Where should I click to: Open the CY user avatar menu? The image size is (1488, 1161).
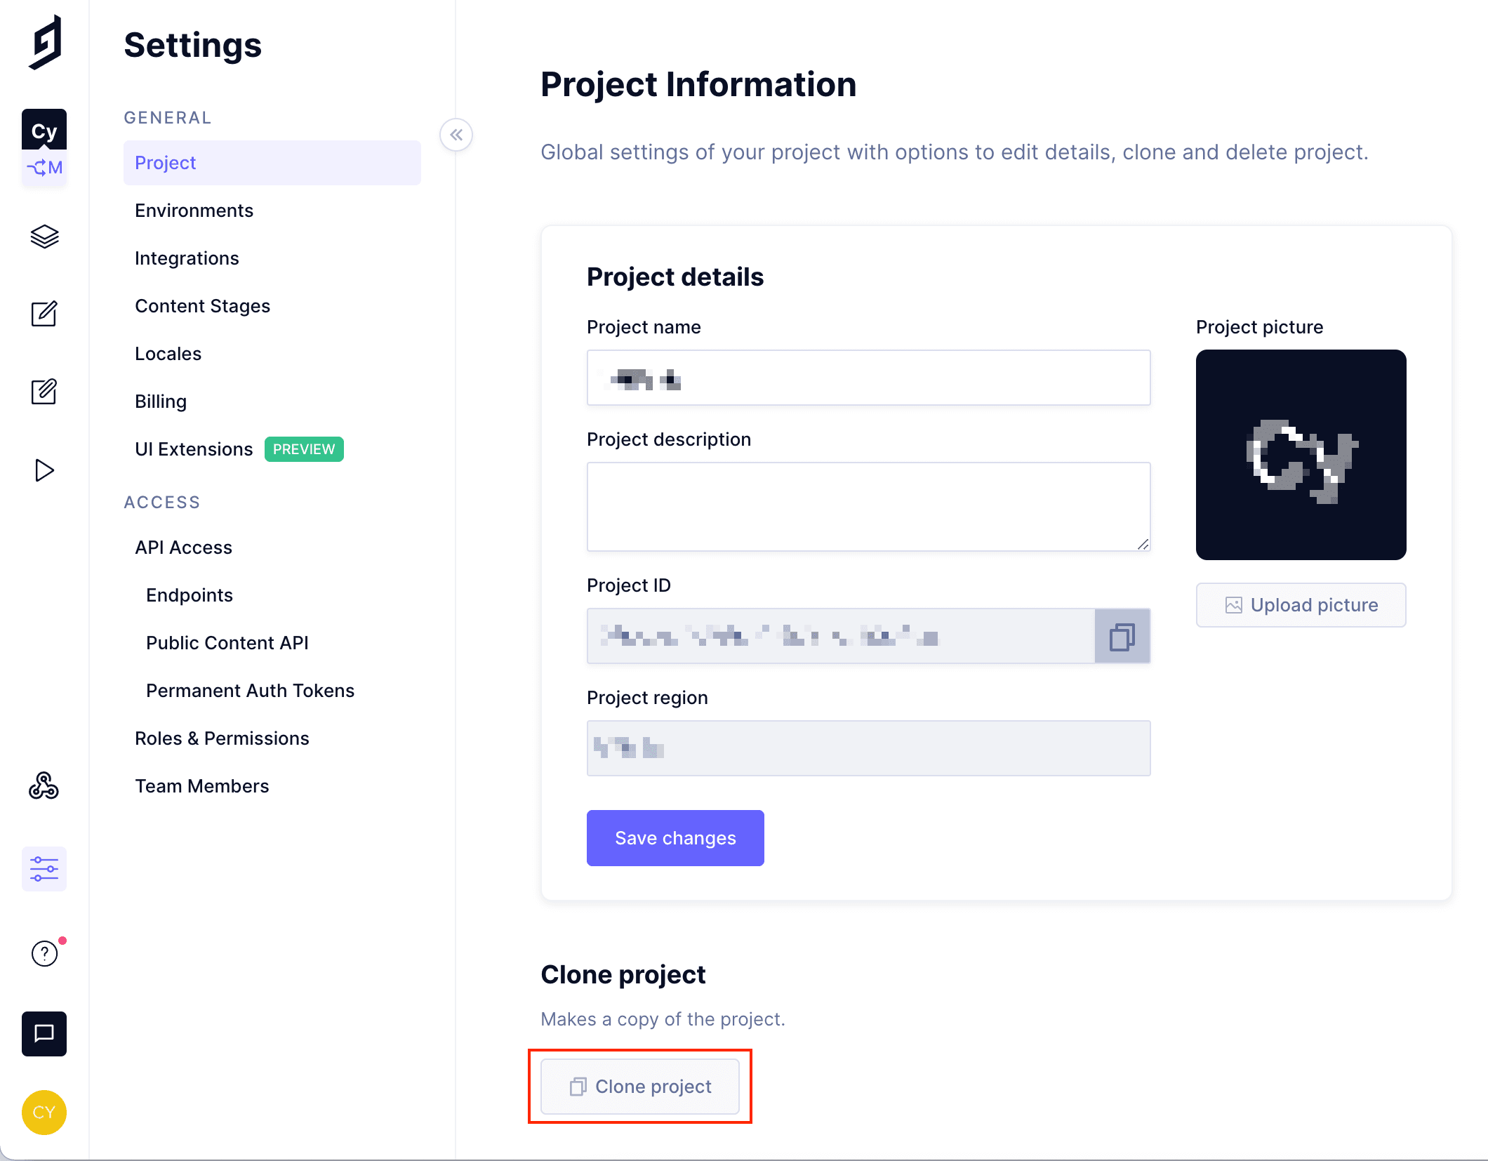click(x=44, y=1112)
